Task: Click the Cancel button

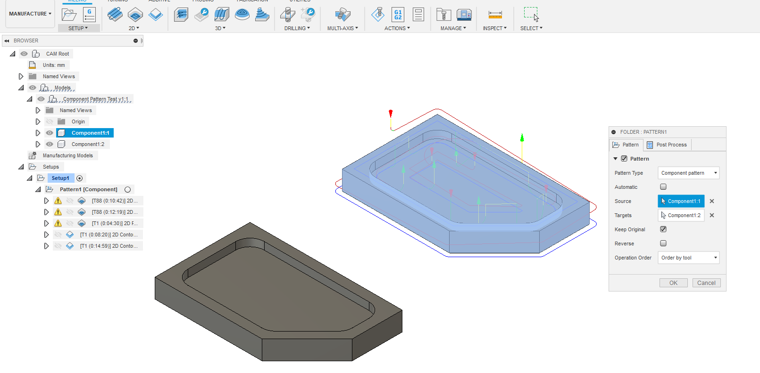Action: [x=706, y=283]
